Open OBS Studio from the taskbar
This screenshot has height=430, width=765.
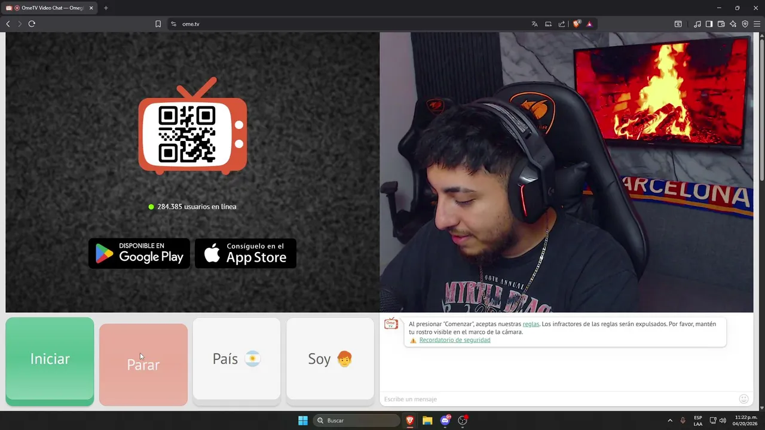click(463, 420)
